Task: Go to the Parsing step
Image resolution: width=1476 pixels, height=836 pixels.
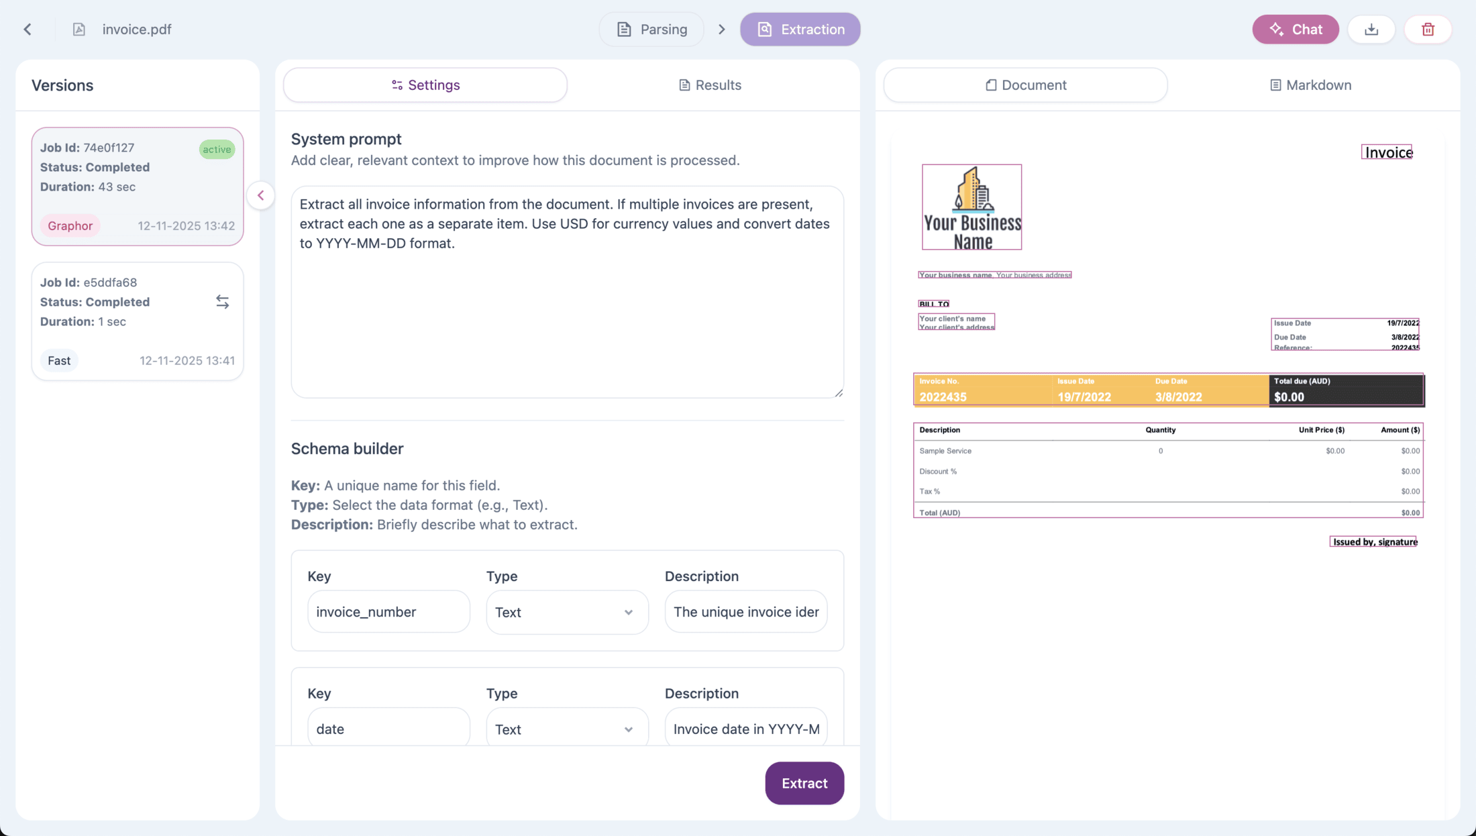Action: pos(651,30)
